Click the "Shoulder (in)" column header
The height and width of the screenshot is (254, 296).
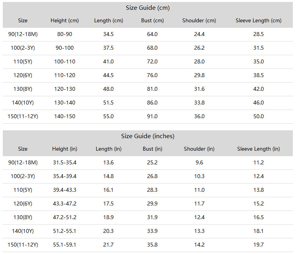coord(199,149)
